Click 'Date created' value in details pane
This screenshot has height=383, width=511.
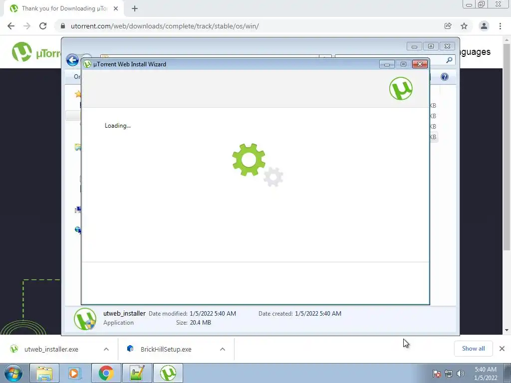pyautogui.click(x=318, y=313)
